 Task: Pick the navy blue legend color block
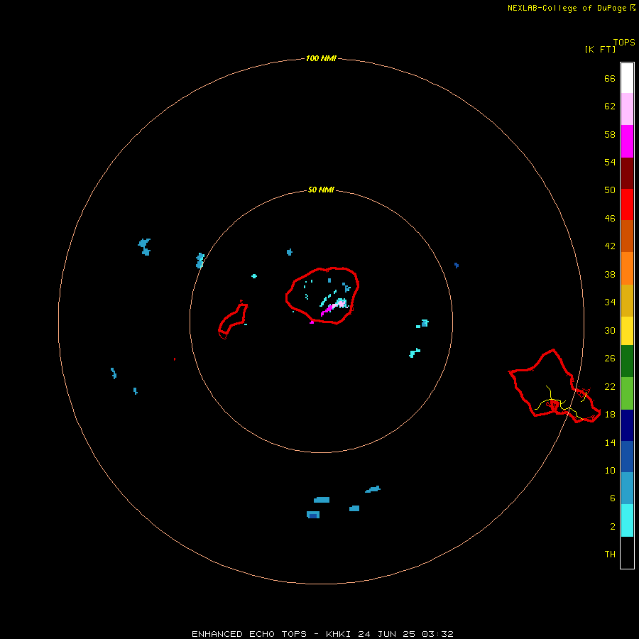[x=627, y=425]
